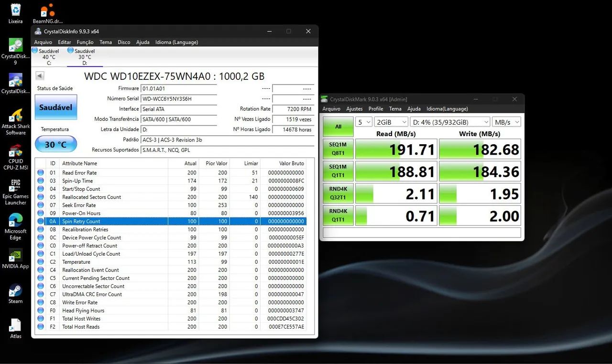This screenshot has width=612, height=364.
Task: Open the Lixeira recycle bin icon
Action: click(x=16, y=13)
